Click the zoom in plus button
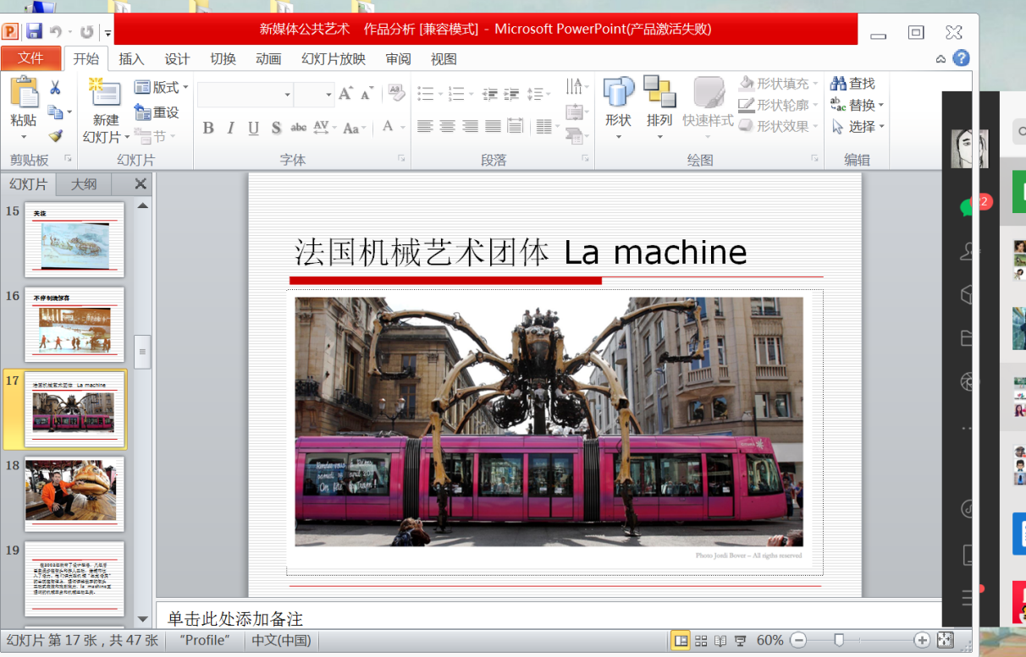Screen dimensions: 1026x657 tap(922, 640)
